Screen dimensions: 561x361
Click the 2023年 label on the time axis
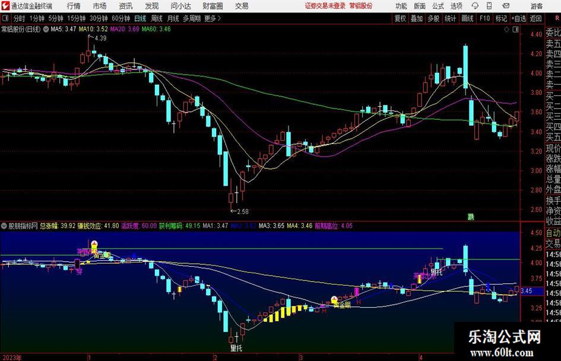[12, 357]
